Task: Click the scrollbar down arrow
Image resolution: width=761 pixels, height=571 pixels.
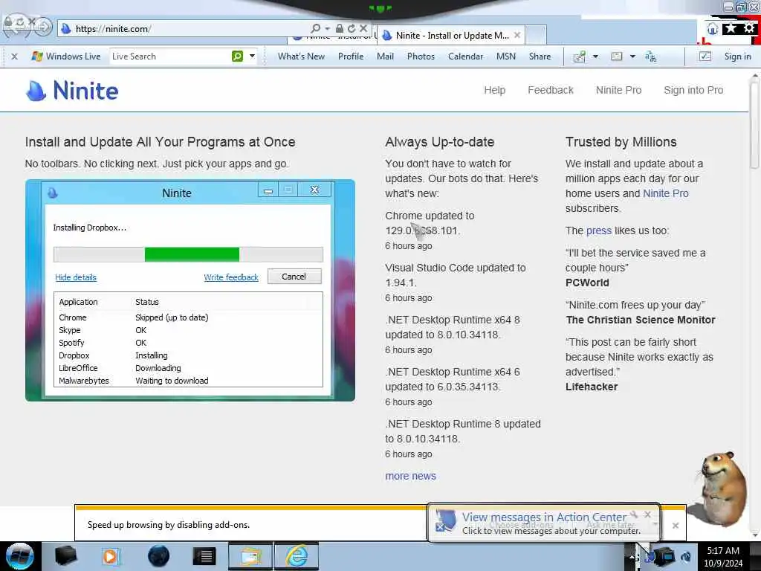Action: pyautogui.click(x=755, y=535)
